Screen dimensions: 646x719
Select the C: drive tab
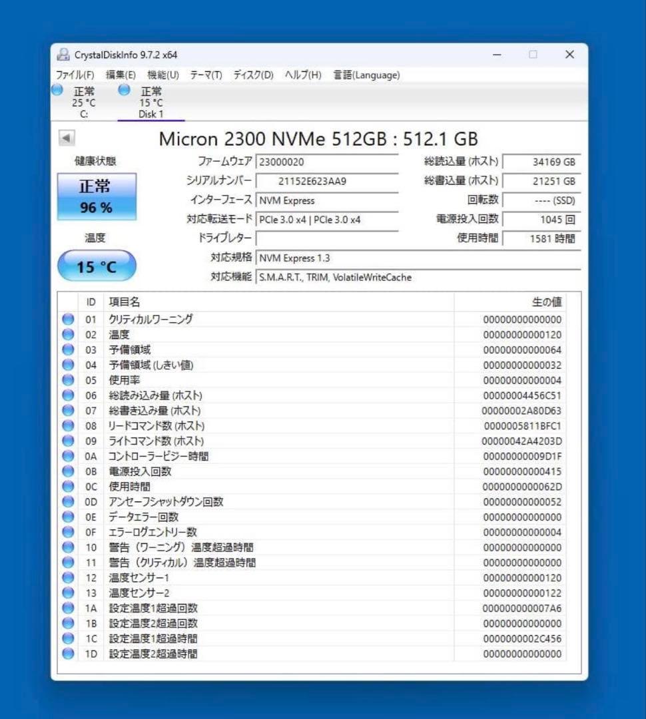click(x=83, y=103)
